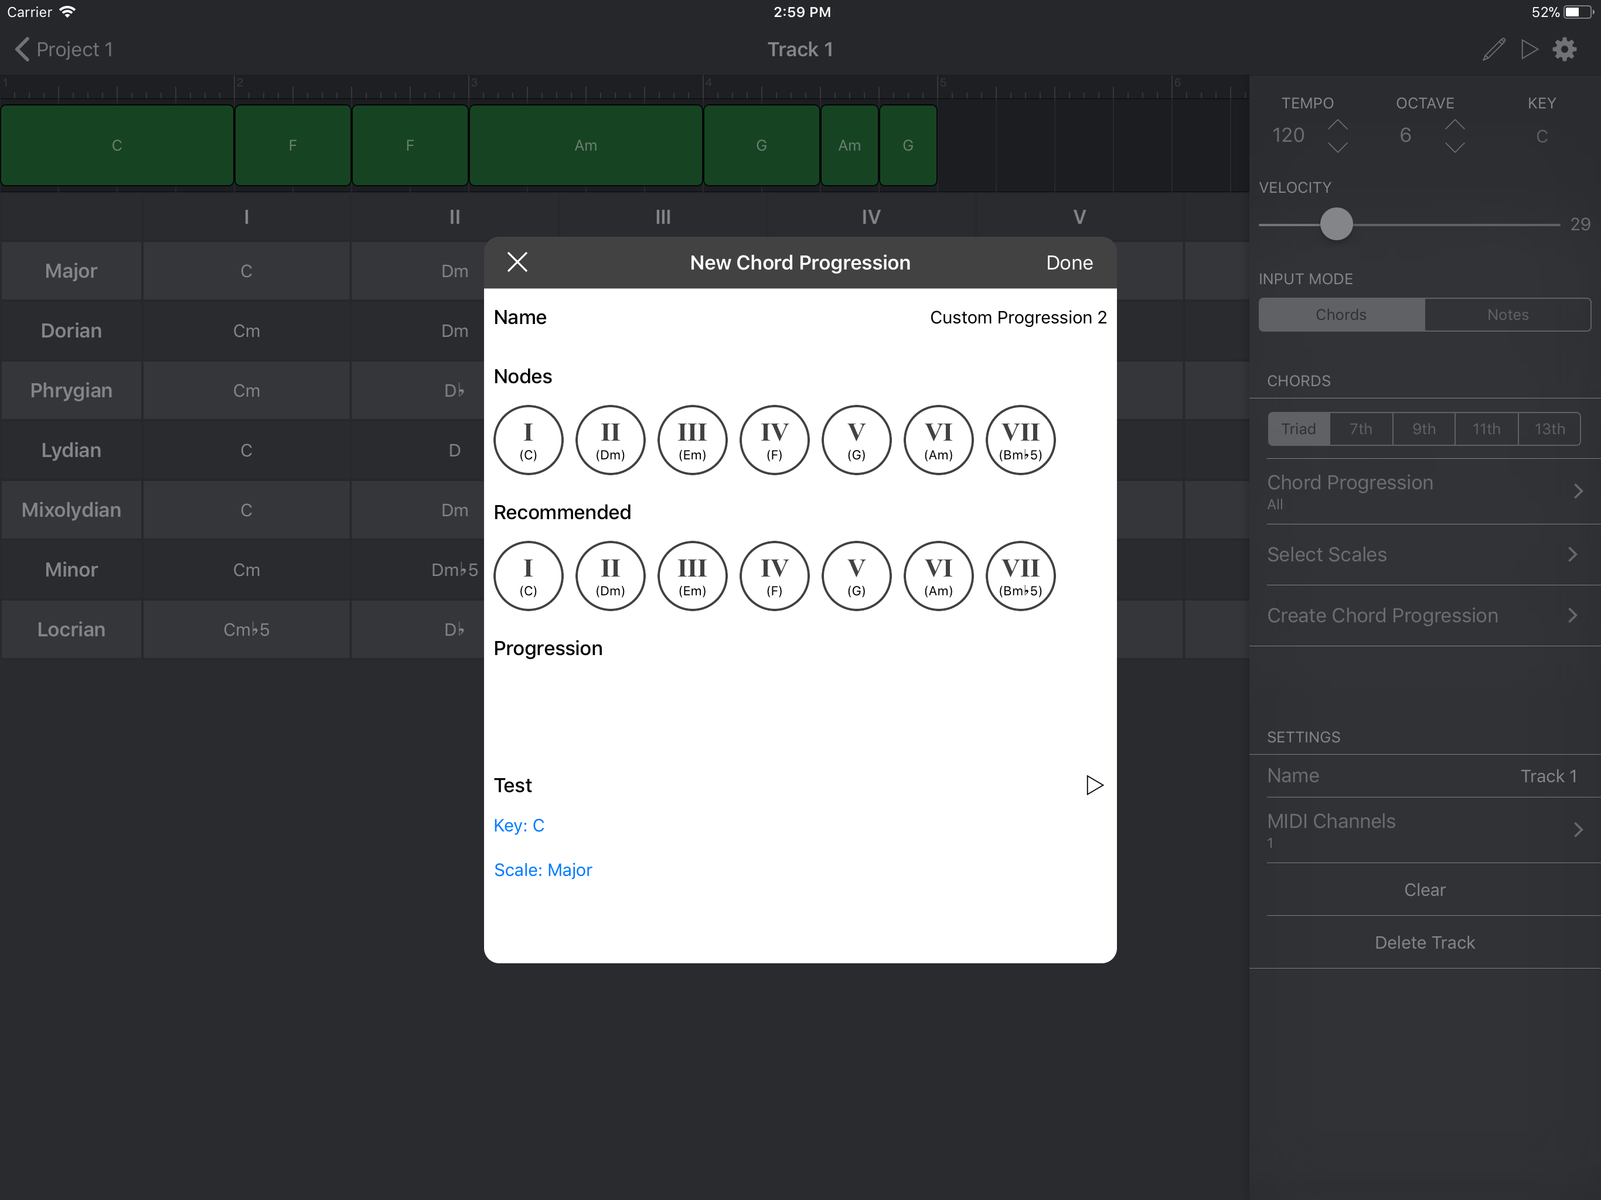Screen dimensions: 1601x1200
Task: Adjust the velocity slider
Action: [x=1336, y=224]
